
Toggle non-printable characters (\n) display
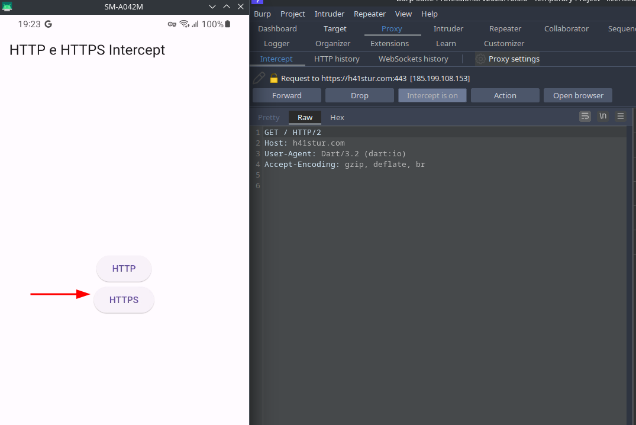pyautogui.click(x=602, y=116)
